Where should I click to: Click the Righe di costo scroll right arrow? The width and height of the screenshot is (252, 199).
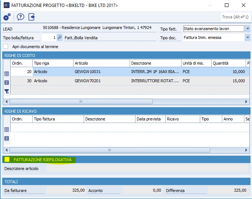click(x=246, y=101)
